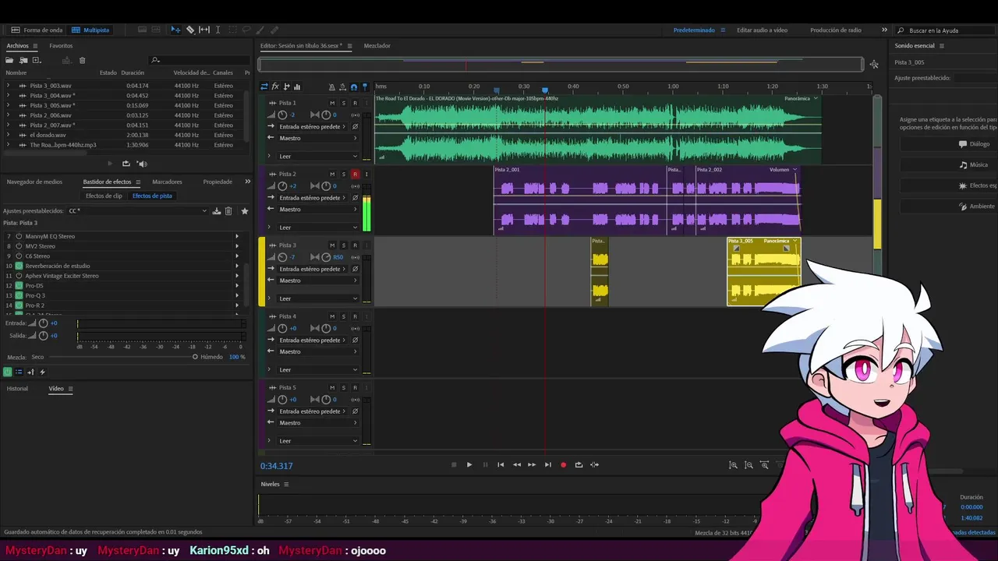998x561 pixels.
Task: Show EQ view in track header toolbar
Action: (x=297, y=86)
